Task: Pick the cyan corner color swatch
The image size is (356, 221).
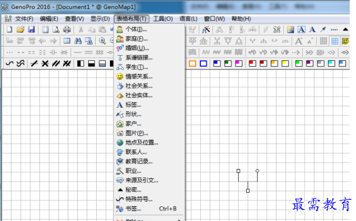Action: pyautogui.click(x=331, y=64)
